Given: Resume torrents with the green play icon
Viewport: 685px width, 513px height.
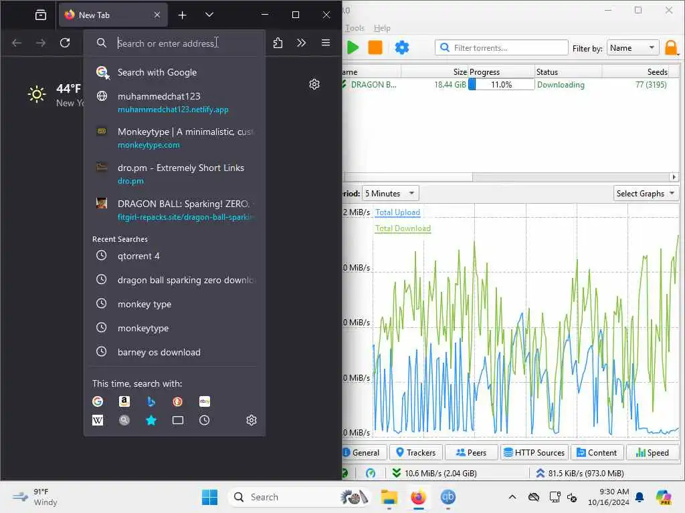Looking at the screenshot, I should click(353, 47).
